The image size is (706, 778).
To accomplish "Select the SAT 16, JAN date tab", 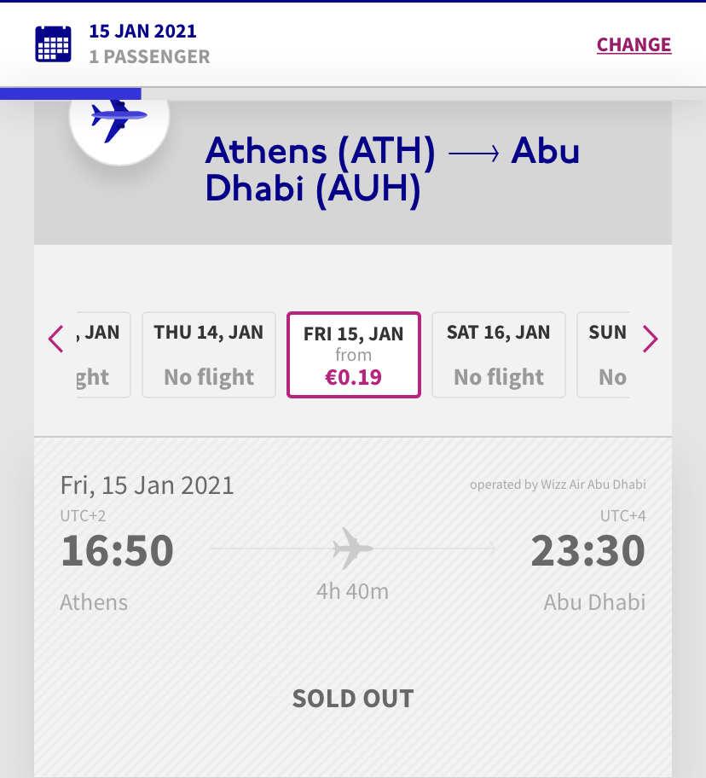I will coord(499,355).
